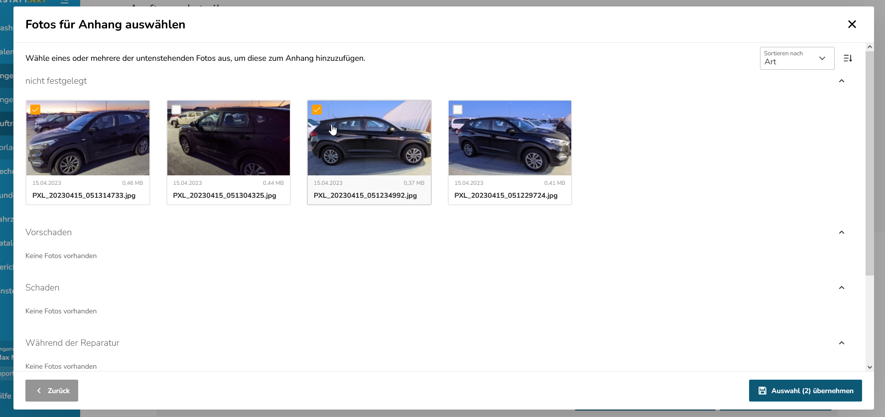Collapse the Schaden section
Image resolution: width=885 pixels, height=417 pixels.
[842, 287]
